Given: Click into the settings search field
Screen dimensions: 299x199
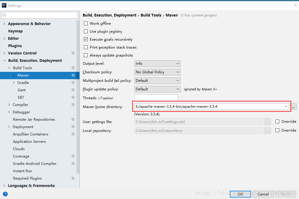Looking at the screenshot, I should [x=39, y=15].
